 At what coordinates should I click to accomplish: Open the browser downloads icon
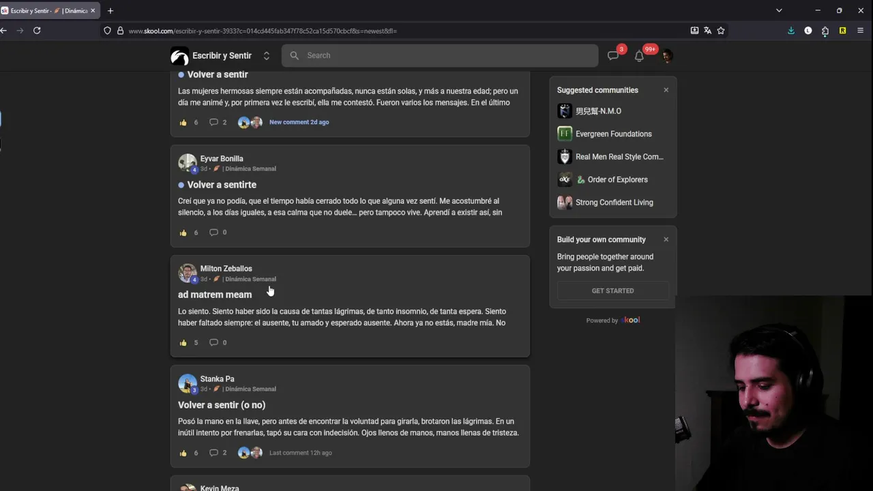click(791, 31)
